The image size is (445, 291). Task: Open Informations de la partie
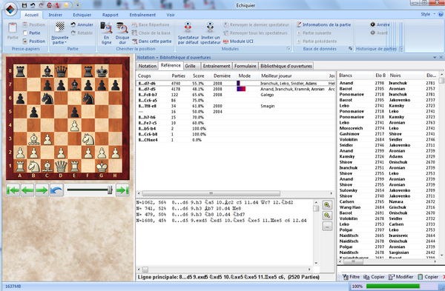pyautogui.click(x=324, y=24)
